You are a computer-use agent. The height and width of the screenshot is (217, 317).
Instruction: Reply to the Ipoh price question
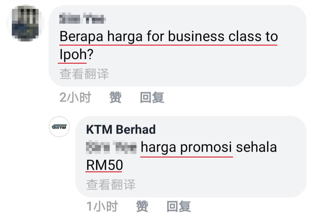[152, 97]
